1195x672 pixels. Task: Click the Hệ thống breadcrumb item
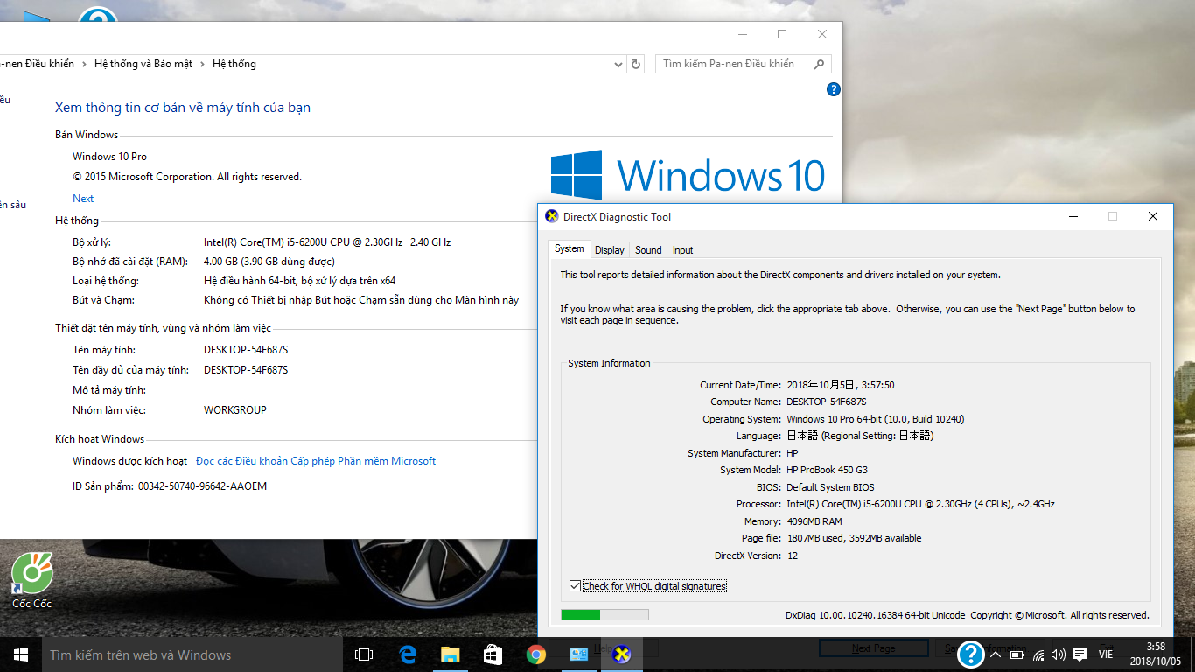[x=234, y=64]
